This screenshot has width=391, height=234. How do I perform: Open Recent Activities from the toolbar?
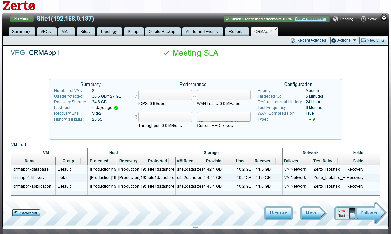pos(309,40)
